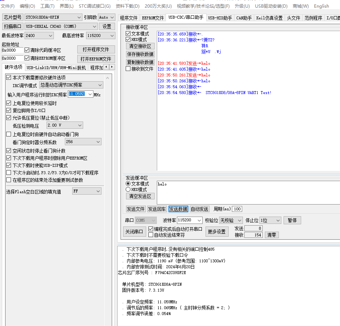Screen dimensions: 340x326
Task: Open Flash fill value FF dropdown
Action: point(87,191)
